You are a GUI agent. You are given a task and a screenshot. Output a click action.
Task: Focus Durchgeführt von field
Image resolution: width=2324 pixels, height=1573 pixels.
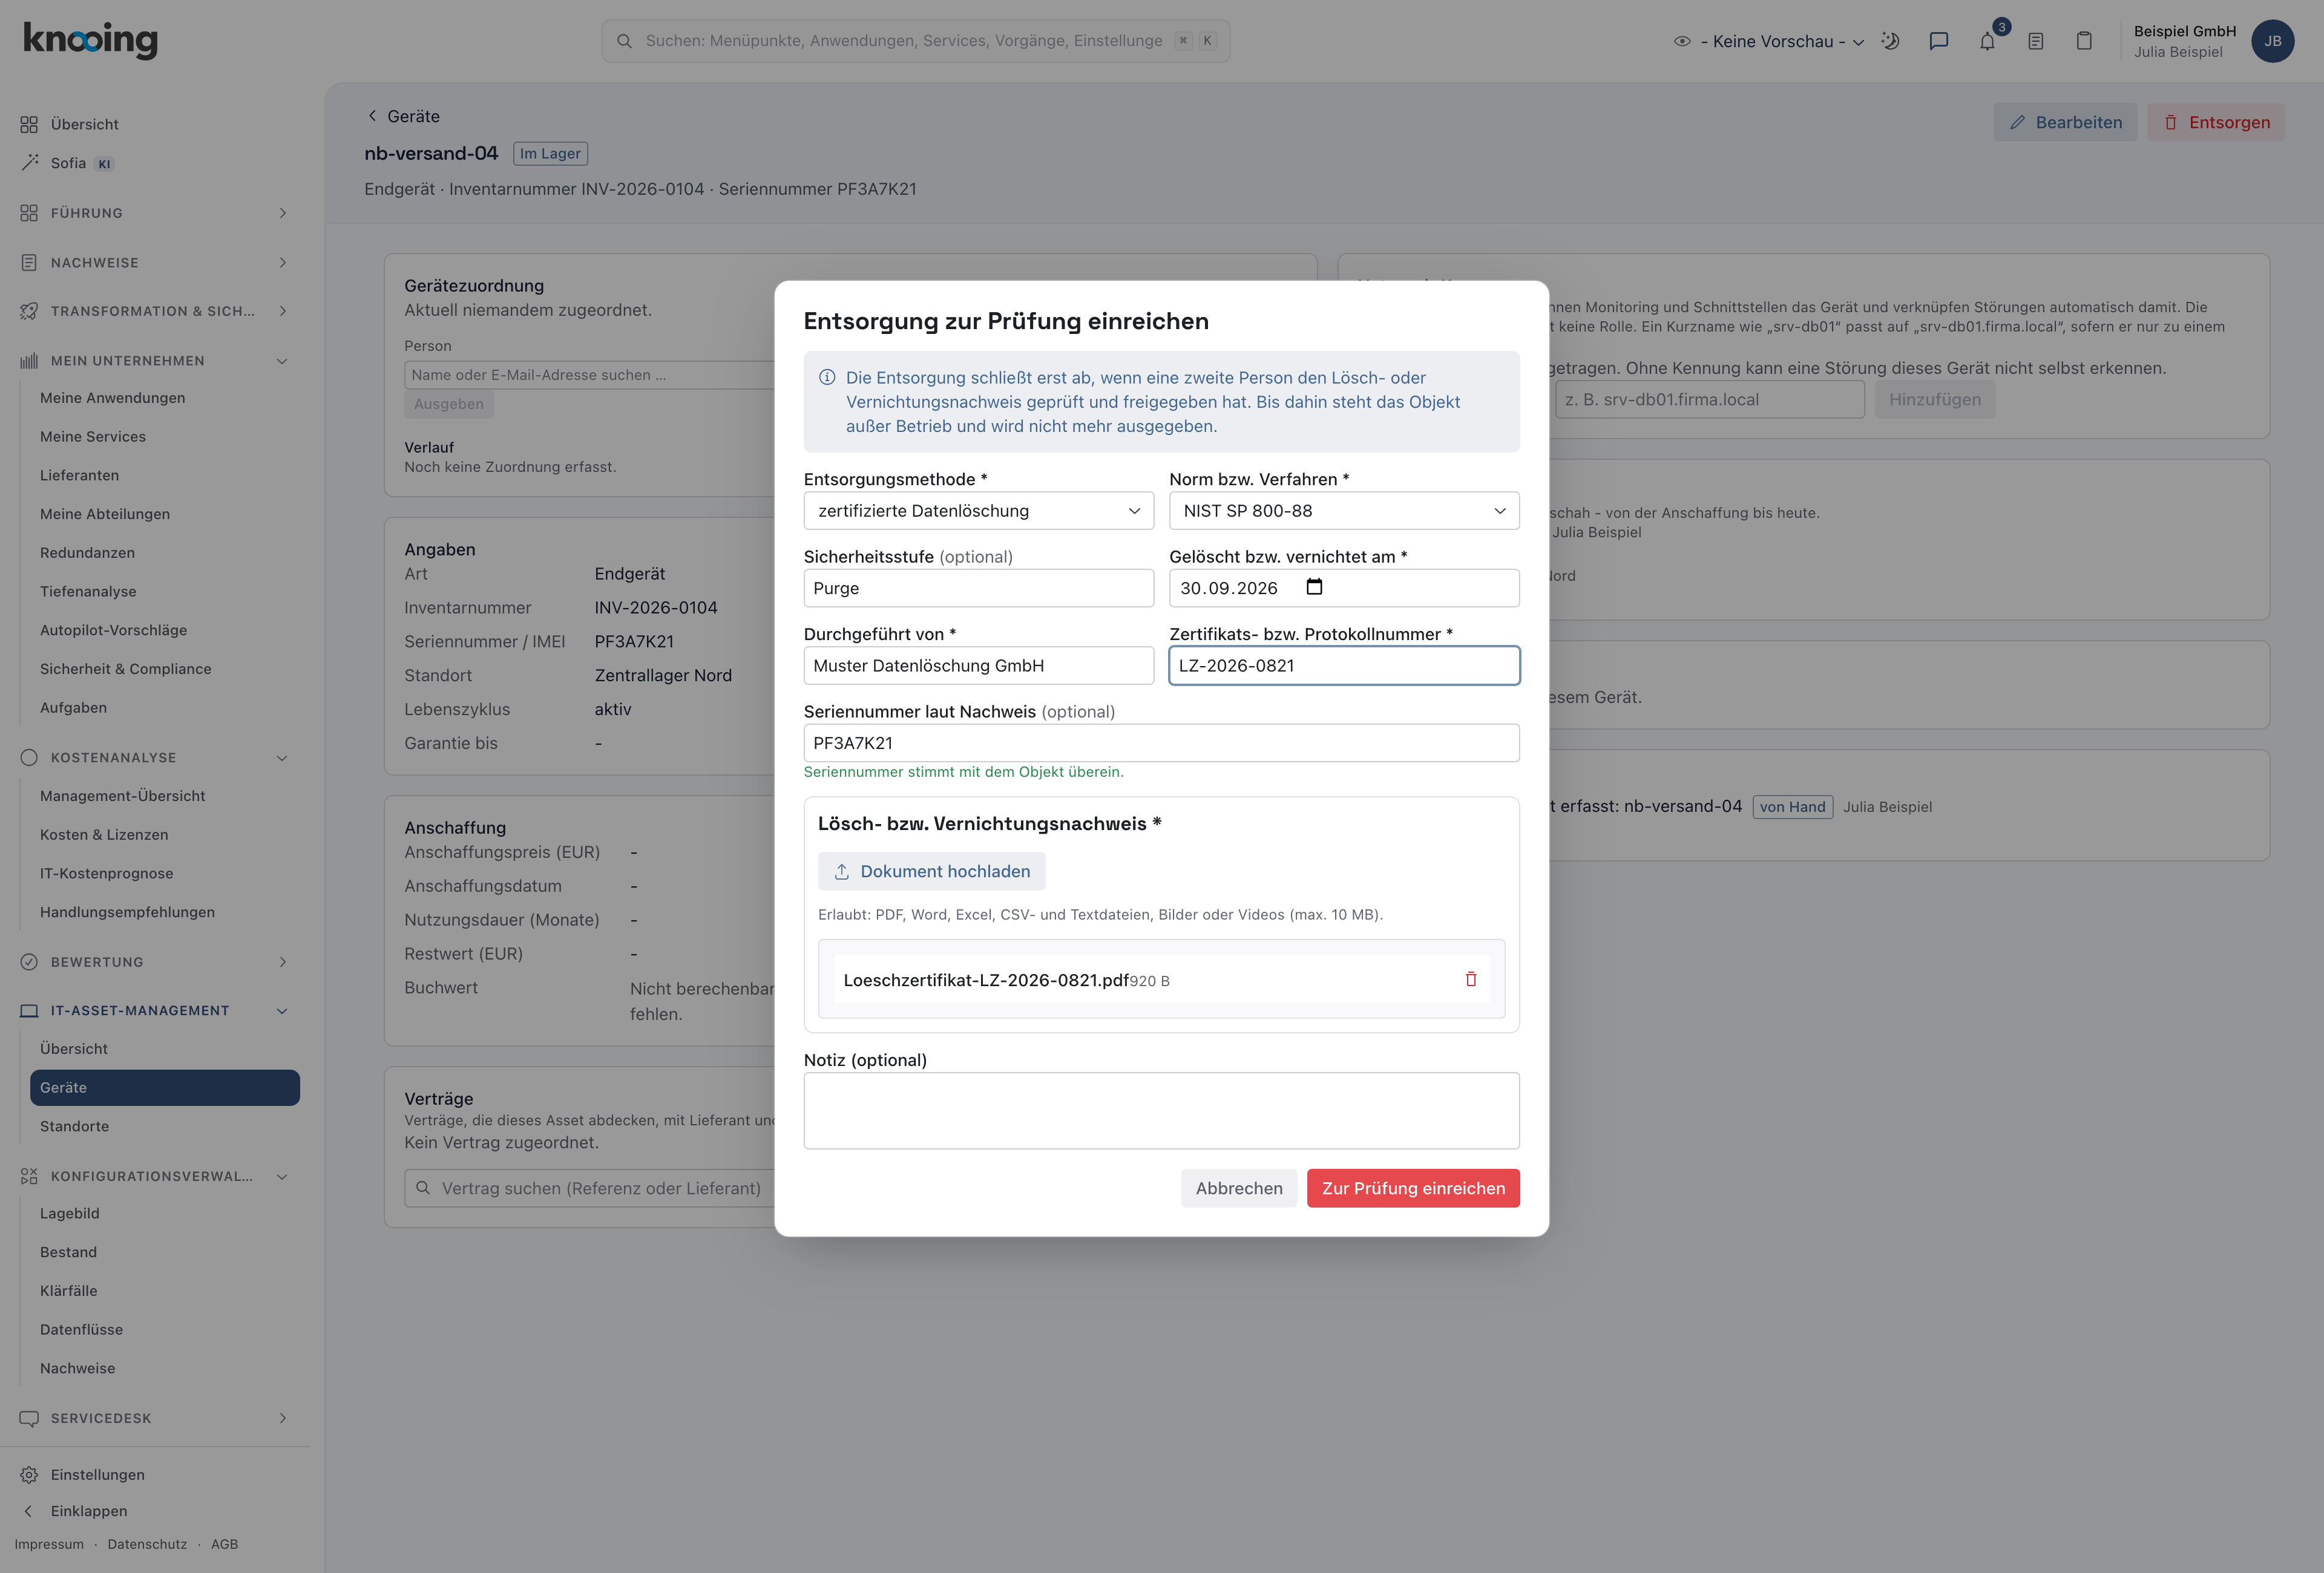978,665
